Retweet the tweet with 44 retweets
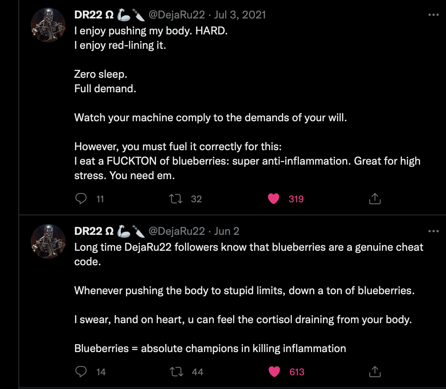The image size is (446, 389). [176, 372]
